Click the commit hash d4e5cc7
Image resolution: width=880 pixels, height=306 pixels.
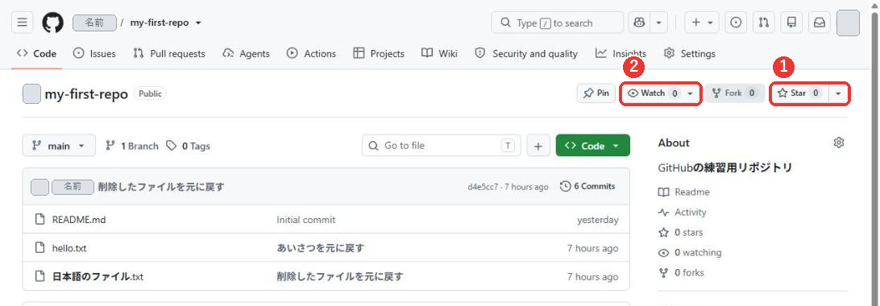click(483, 187)
